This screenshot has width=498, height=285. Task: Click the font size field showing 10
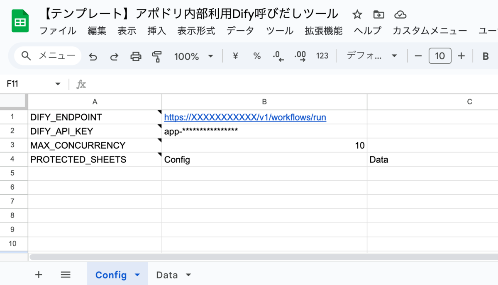pyautogui.click(x=440, y=56)
